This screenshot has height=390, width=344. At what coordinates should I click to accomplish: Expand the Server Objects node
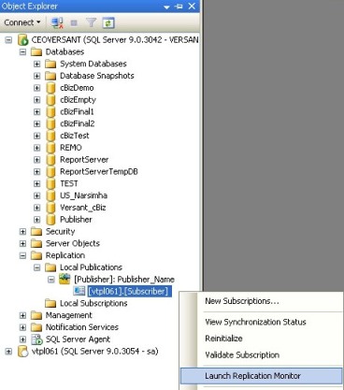pos(22,243)
